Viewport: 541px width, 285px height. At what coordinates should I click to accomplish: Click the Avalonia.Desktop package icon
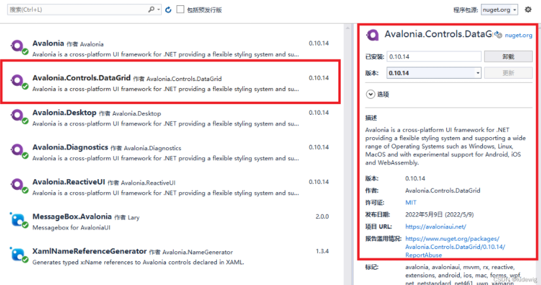18,116
